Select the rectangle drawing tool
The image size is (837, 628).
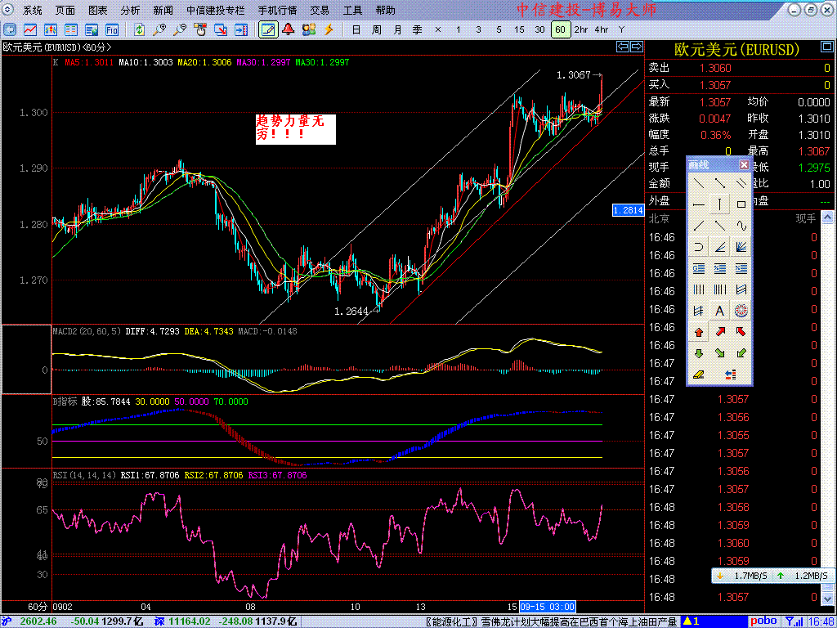(741, 204)
